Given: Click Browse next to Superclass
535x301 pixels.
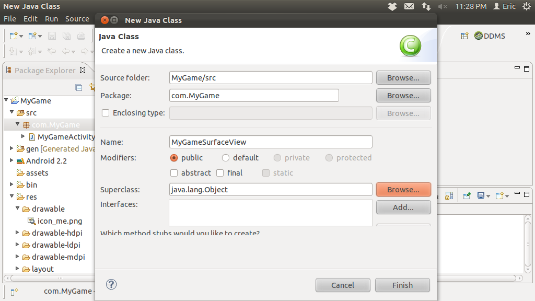Looking at the screenshot, I should tap(403, 190).
